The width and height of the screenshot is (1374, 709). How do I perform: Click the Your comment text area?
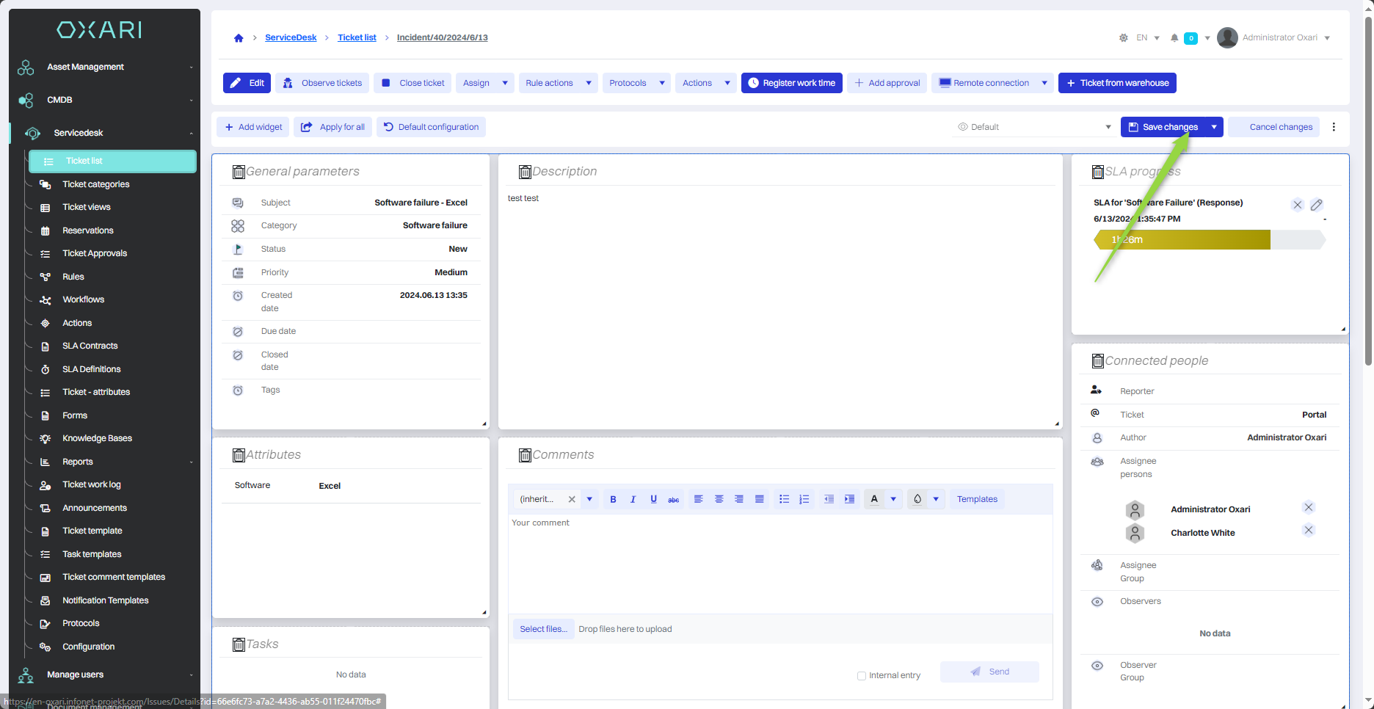point(779,561)
